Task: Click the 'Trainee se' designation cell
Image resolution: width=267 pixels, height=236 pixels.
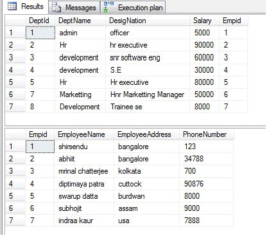Action: (x=148, y=107)
